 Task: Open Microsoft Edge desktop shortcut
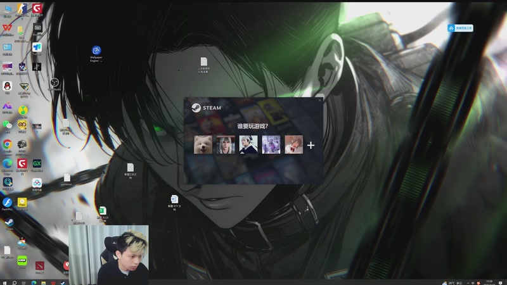point(7,163)
